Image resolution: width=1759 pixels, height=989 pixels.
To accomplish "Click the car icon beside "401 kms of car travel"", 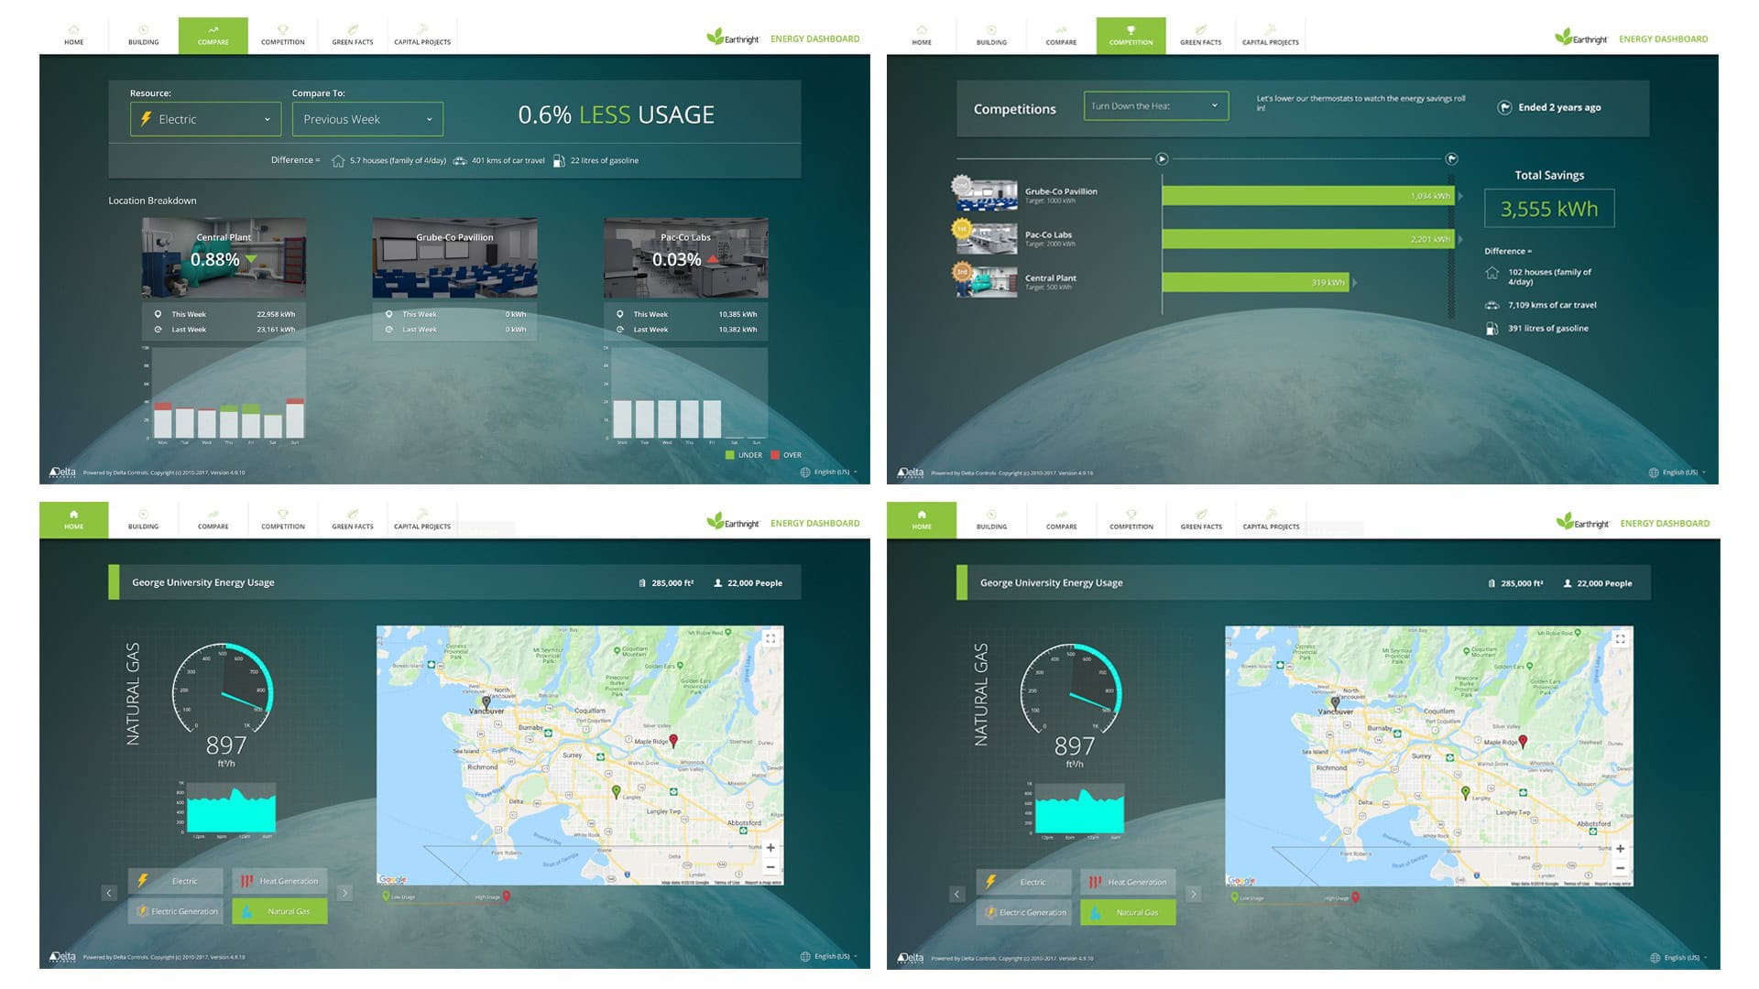I will pyautogui.click(x=460, y=160).
